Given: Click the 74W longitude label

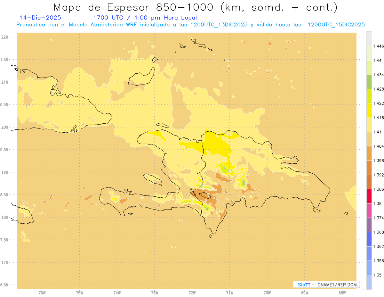Looking at the screenshot, I should (117, 293).
